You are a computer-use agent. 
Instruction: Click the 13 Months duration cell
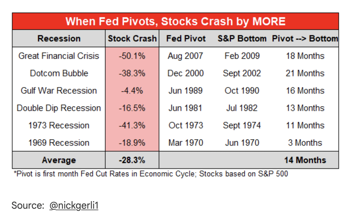pyautogui.click(x=305, y=108)
